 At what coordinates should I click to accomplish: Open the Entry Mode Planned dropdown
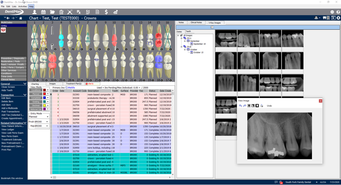click(47, 117)
